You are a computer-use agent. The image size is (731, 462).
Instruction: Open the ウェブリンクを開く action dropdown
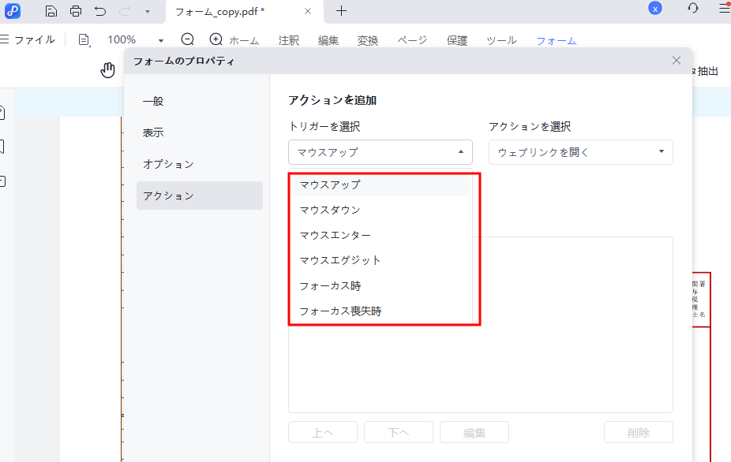click(x=580, y=151)
